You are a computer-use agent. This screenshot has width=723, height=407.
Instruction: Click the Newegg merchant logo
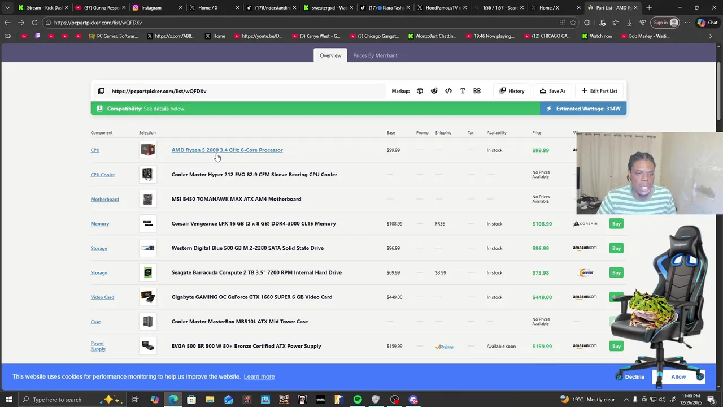586,272
